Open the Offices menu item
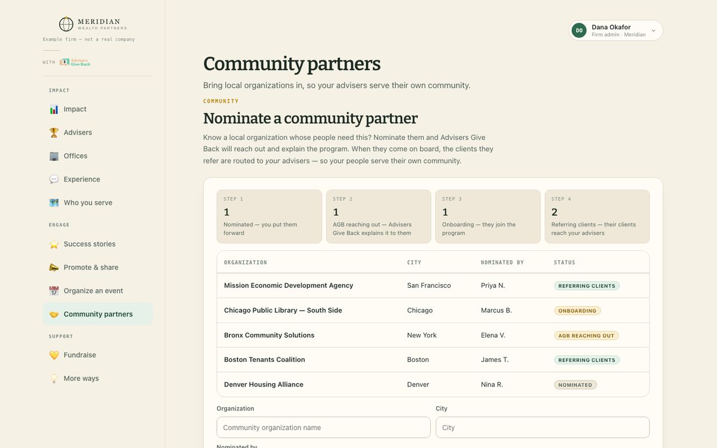 98,156
